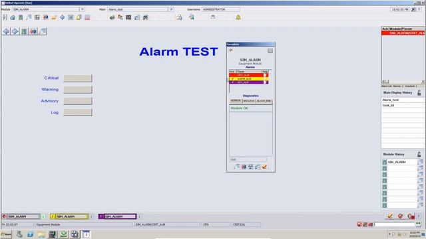Click the print preview page icon
Screen dimensions: 426x239
[x=179, y=17]
